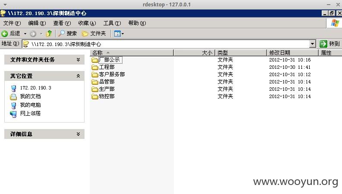The width and height of the screenshot is (342, 194).
Task: Go up one folder level icon
Action: (49, 34)
